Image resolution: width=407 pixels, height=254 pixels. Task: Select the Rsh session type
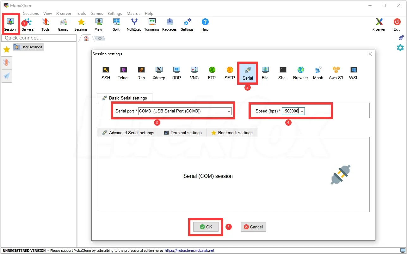[141, 73]
